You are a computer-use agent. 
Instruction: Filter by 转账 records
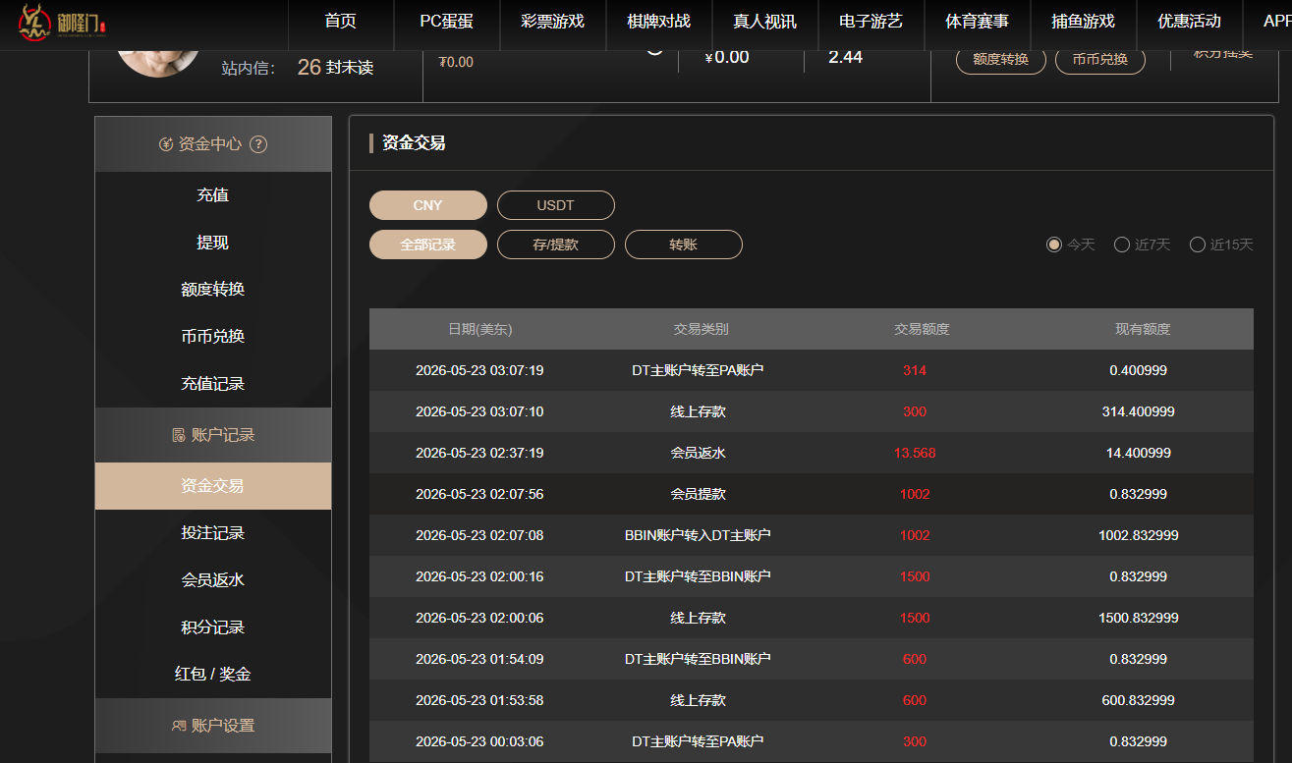(x=683, y=245)
